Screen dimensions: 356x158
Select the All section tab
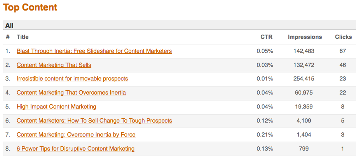[x=10, y=26]
